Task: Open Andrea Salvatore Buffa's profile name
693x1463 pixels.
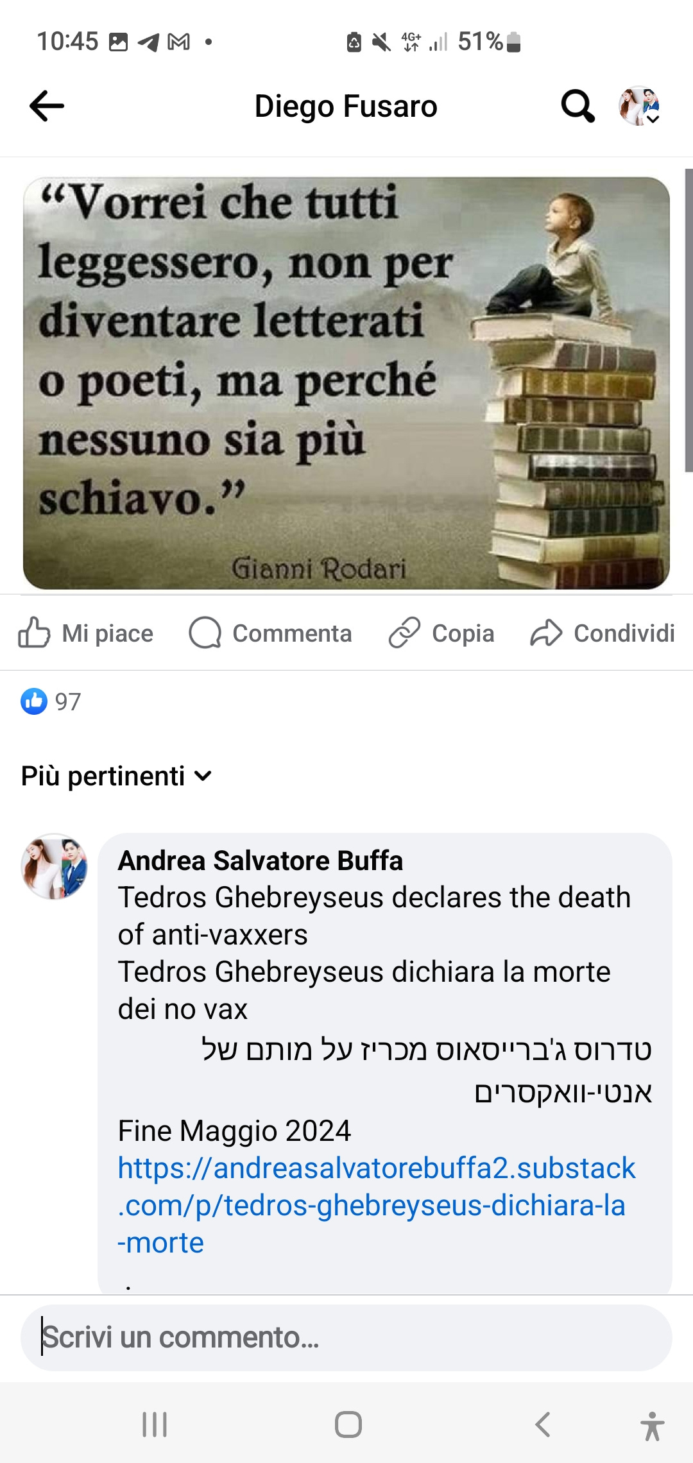Action: [261, 860]
